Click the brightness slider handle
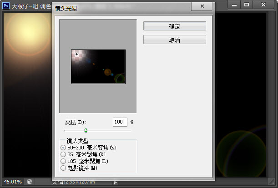 pyautogui.click(x=86, y=130)
